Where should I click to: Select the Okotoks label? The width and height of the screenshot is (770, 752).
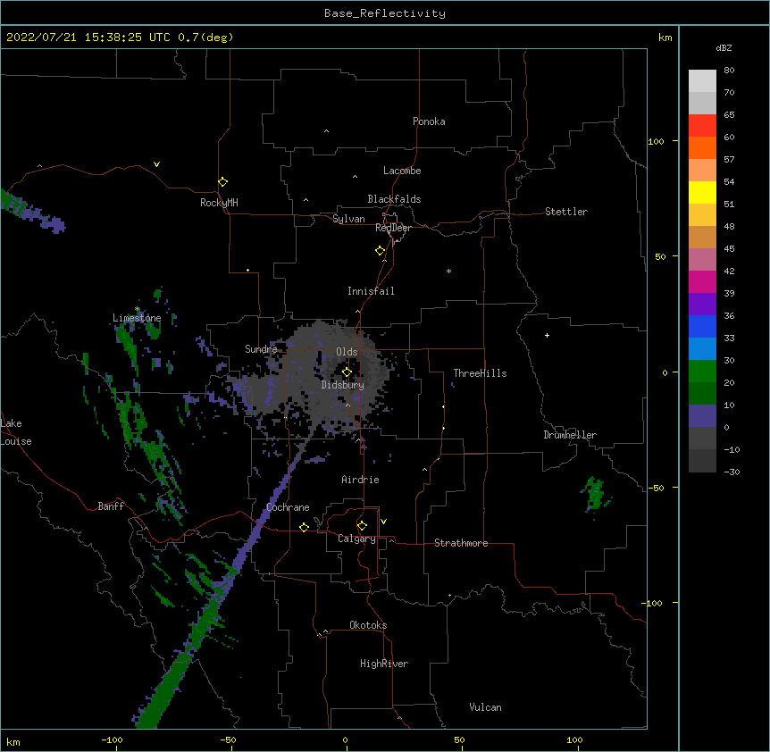(368, 625)
